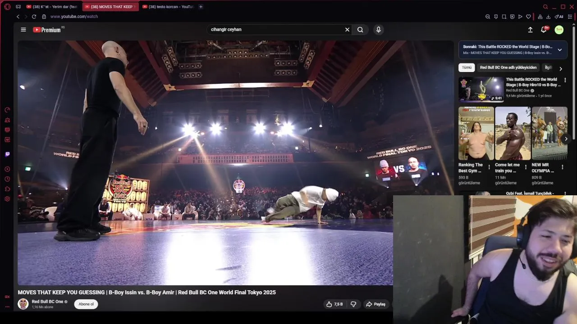Image resolution: width=577 pixels, height=324 pixels.
Task: Open the ad blocker shield icon
Action: tap(512, 17)
